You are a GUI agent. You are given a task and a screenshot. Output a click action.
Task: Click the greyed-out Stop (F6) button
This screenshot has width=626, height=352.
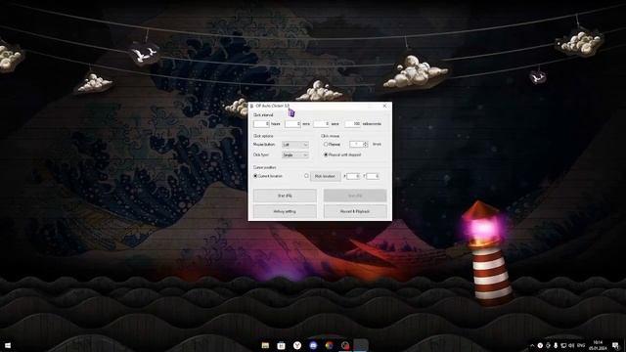(x=355, y=196)
